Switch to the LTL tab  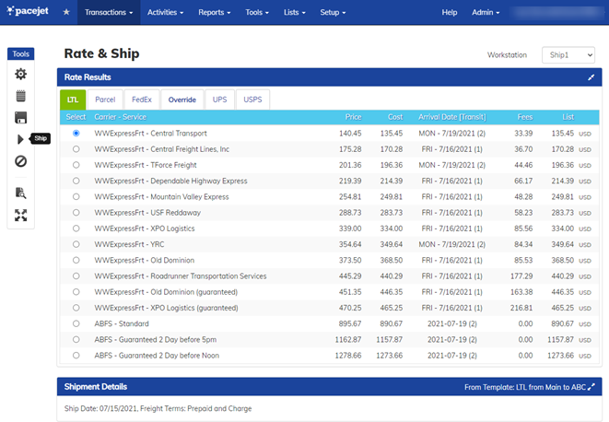pyautogui.click(x=73, y=100)
